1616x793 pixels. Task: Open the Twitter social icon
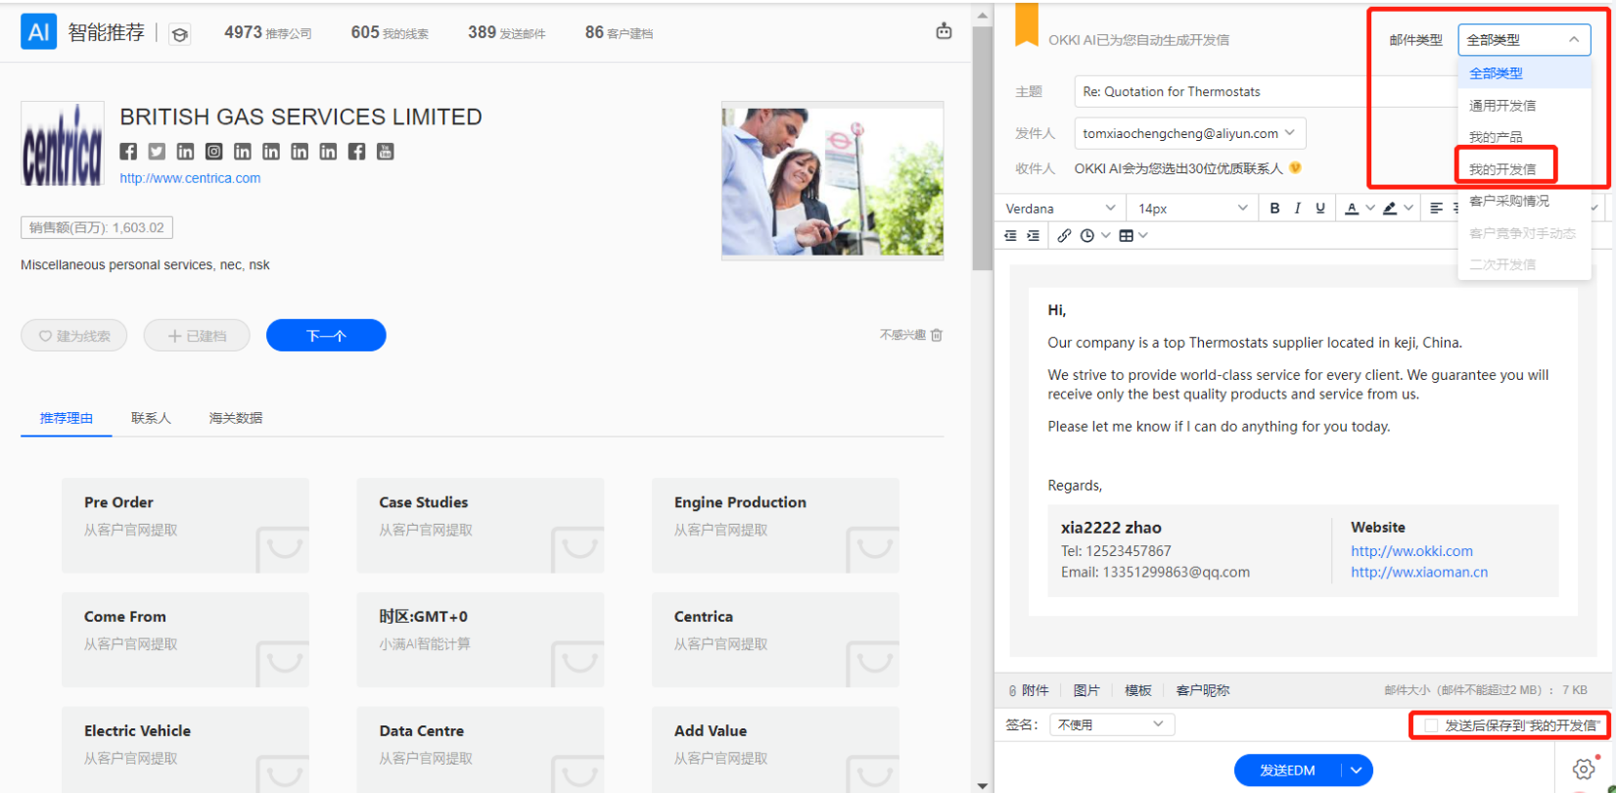click(157, 152)
